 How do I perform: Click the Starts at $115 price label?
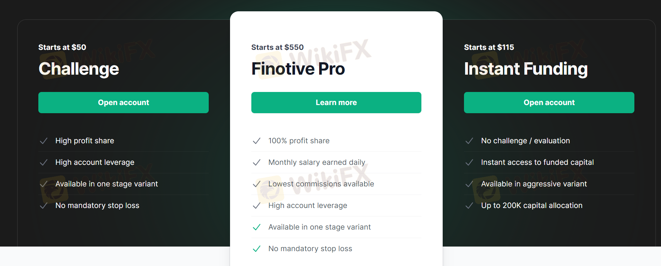point(489,47)
